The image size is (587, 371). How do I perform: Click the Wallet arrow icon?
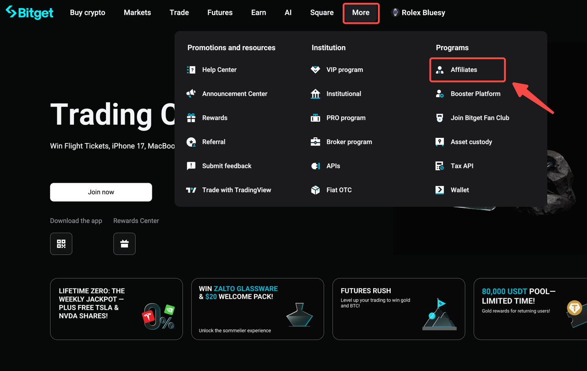coord(440,190)
